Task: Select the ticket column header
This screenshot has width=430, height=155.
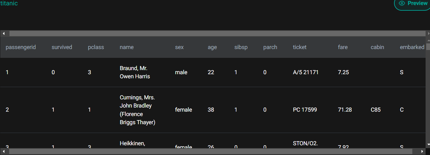Action: click(300, 47)
